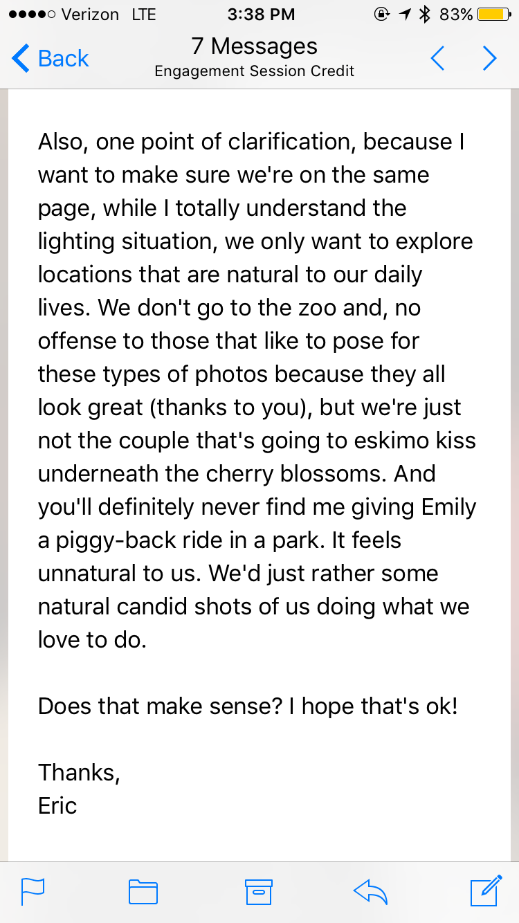Tap the Back button

[51, 59]
